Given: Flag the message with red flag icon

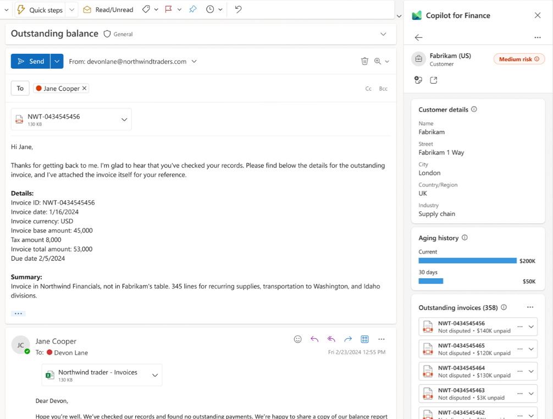Looking at the screenshot, I should click(168, 9).
